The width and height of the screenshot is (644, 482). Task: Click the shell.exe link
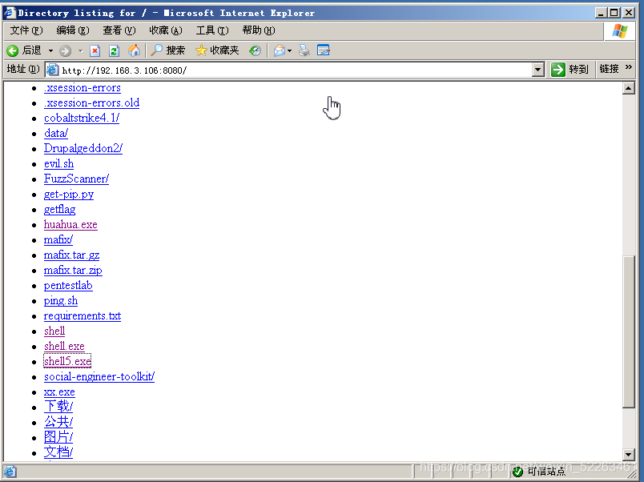click(64, 346)
